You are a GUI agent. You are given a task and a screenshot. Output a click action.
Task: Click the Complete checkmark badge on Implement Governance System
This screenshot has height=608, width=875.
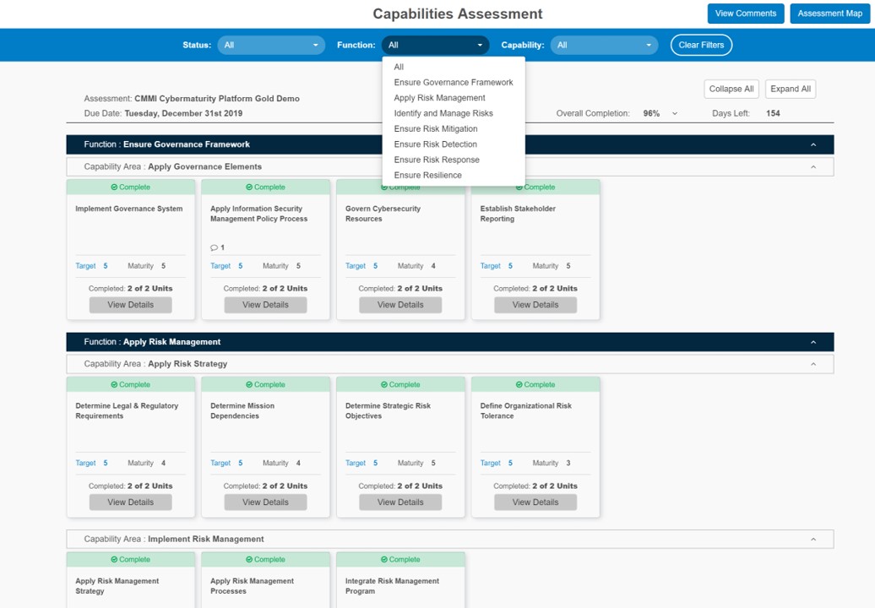[x=130, y=187]
